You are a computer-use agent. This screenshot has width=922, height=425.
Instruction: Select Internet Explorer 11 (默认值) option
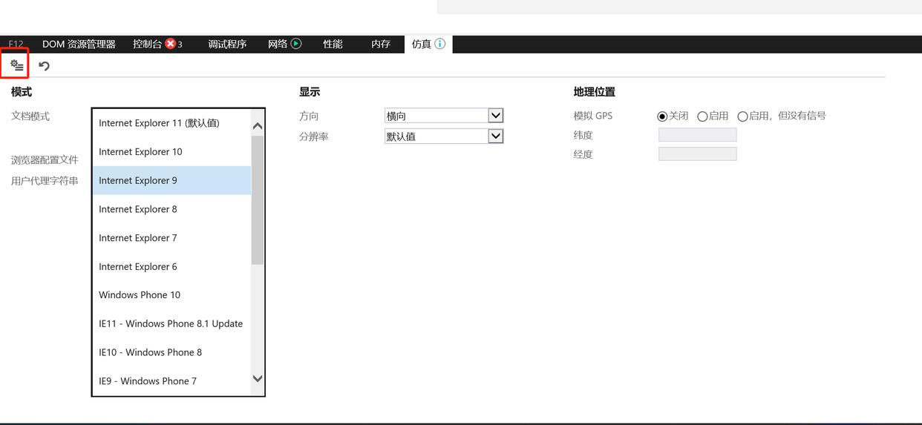171,123
